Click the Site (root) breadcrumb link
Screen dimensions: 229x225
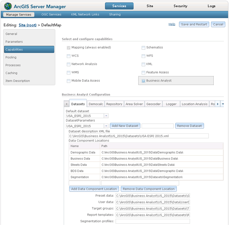(27, 25)
